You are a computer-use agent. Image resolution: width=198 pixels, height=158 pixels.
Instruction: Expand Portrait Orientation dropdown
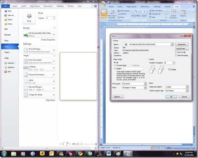39,75
